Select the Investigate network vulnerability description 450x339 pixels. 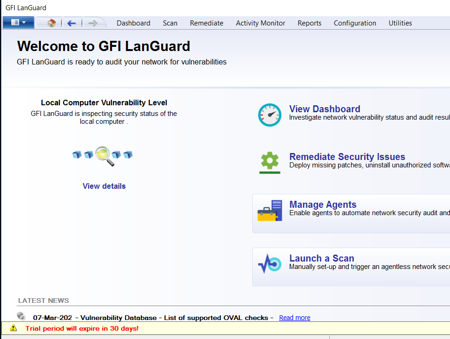point(370,117)
